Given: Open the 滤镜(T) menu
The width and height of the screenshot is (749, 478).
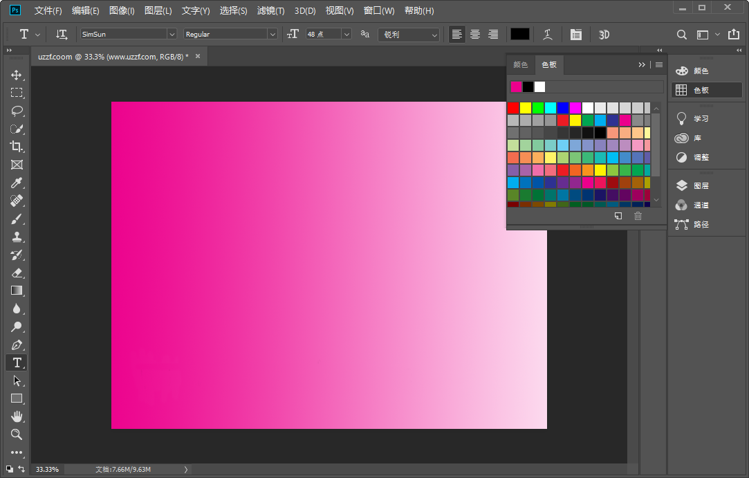Looking at the screenshot, I should point(270,11).
